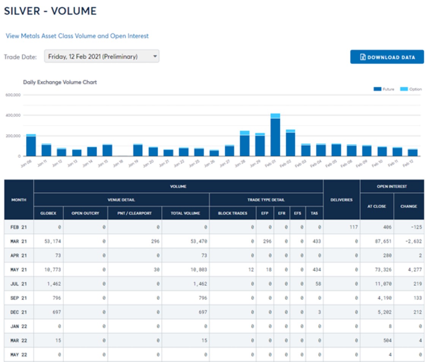Toggle the Option legend swatch

click(404, 89)
